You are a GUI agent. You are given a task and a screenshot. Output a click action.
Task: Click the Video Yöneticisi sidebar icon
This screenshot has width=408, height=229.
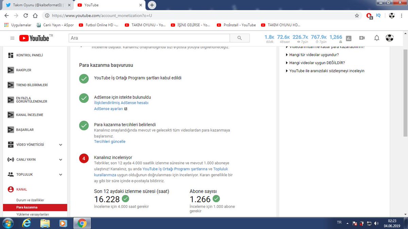pyautogui.click(x=11, y=145)
